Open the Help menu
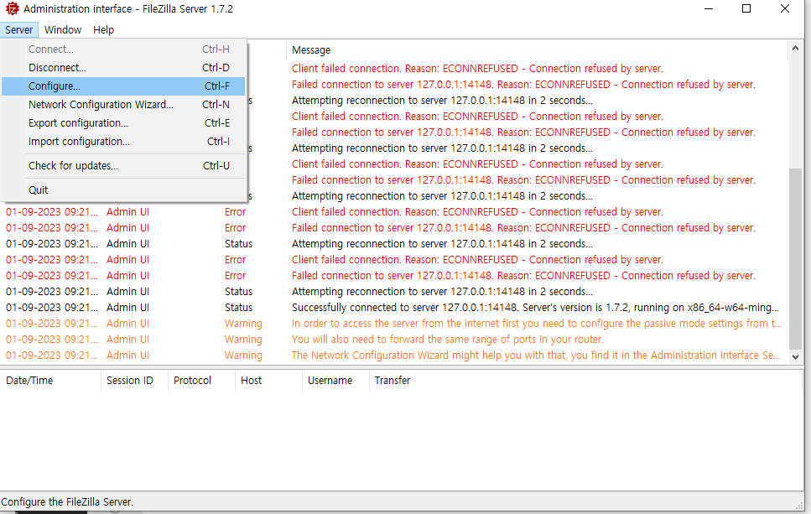 103,30
